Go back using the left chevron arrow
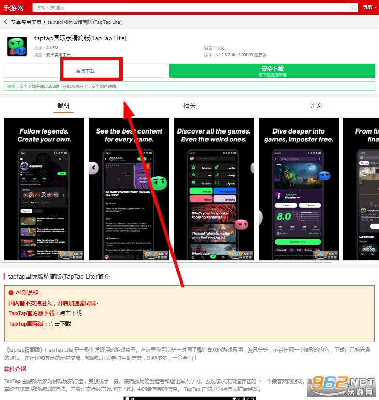The width and height of the screenshot is (379, 400). 6,22
